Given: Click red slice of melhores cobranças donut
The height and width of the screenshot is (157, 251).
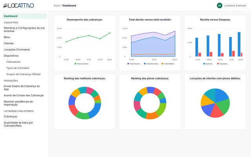Looking at the screenshot, I should pyautogui.click(x=74, y=110).
